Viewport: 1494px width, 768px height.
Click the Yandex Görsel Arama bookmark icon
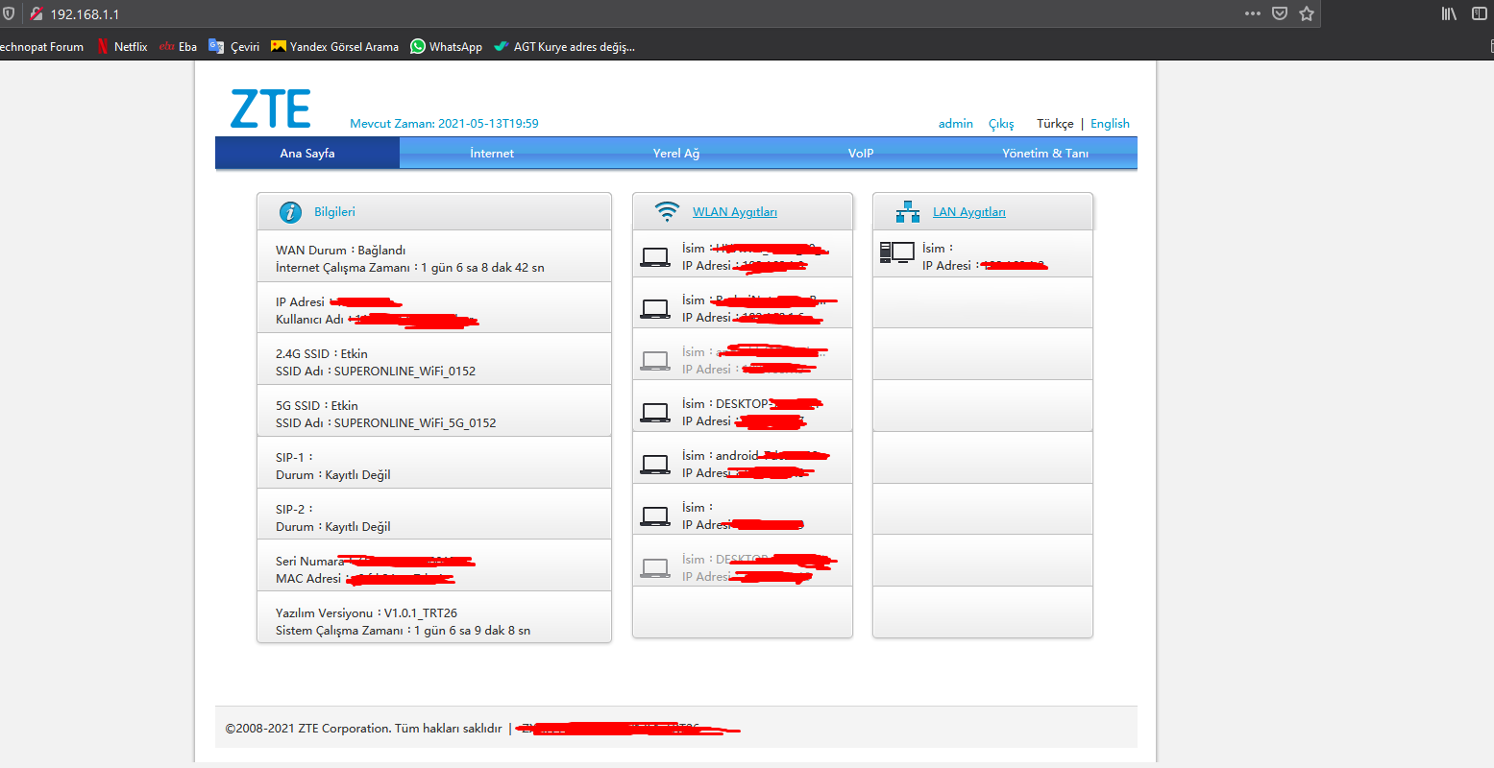coord(279,46)
